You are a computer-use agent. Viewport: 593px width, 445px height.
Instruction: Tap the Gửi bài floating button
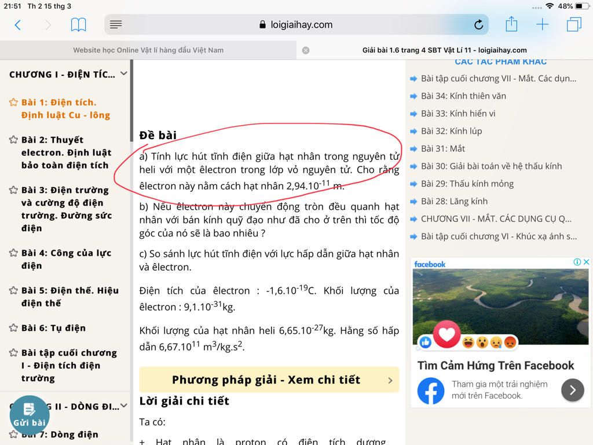point(29,415)
